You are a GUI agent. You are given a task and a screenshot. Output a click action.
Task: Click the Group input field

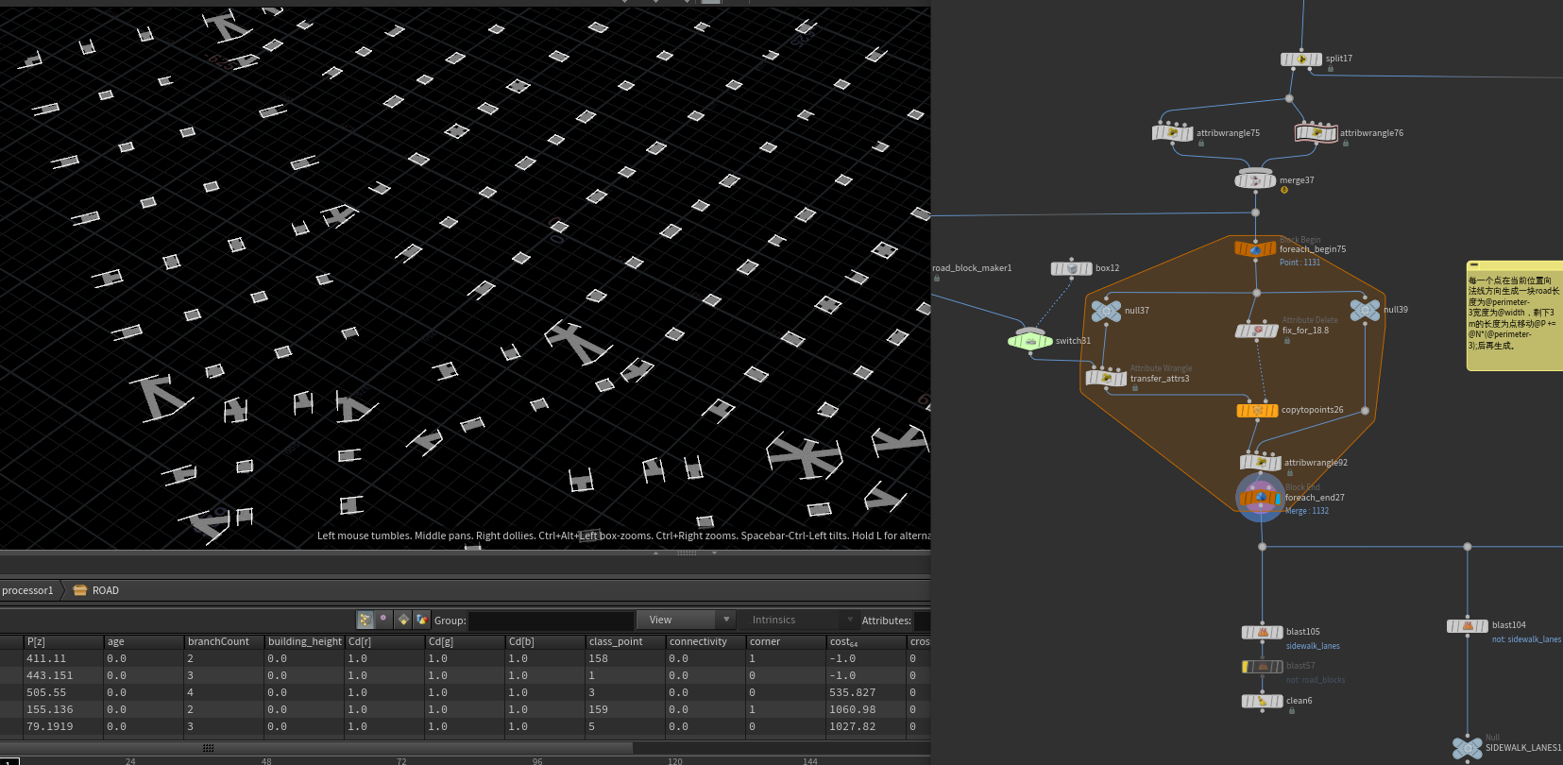pyautogui.click(x=551, y=620)
